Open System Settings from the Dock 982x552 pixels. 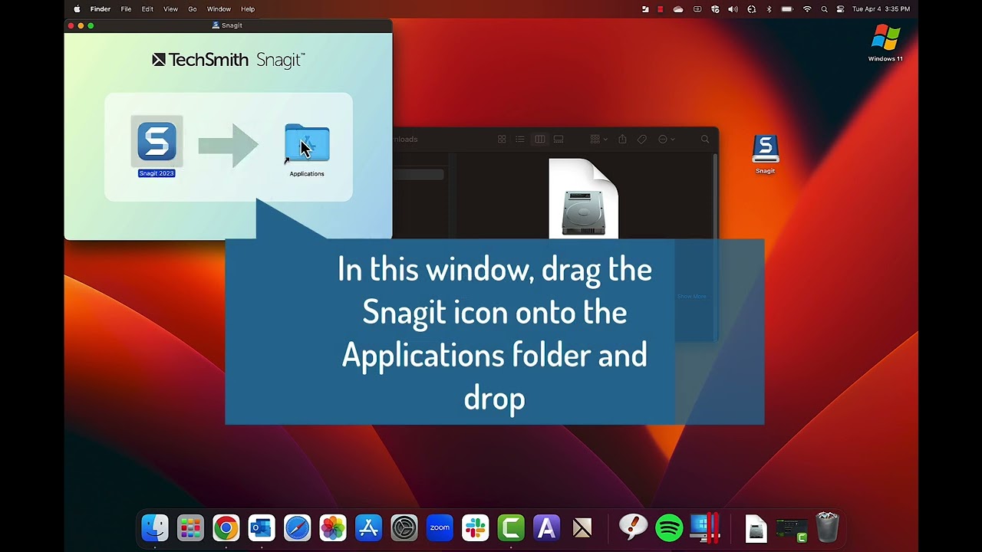coord(404,527)
